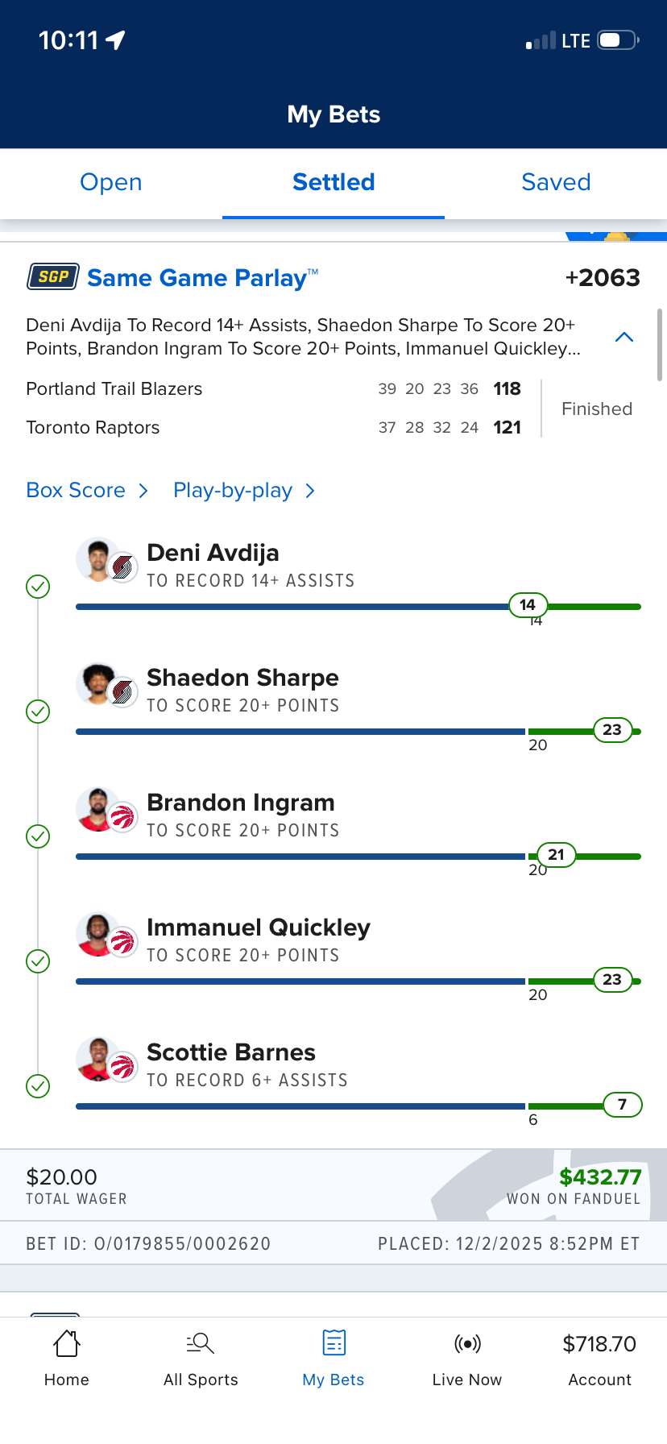This screenshot has width=667, height=1444.
Task: Tap the 23 marker on Quickley's progress bar
Action: 612,980
